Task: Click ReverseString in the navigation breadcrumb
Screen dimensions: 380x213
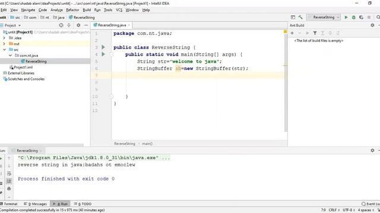Action: (82, 17)
